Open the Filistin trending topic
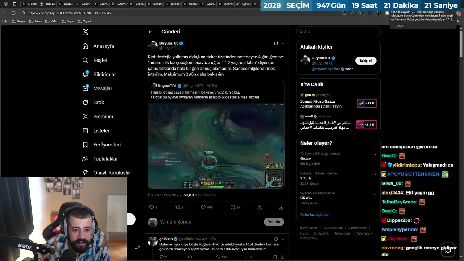The image size is (464, 261). click(306, 198)
